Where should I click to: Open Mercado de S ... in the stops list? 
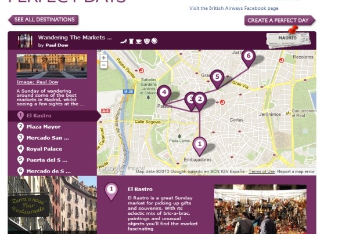(52, 171)
